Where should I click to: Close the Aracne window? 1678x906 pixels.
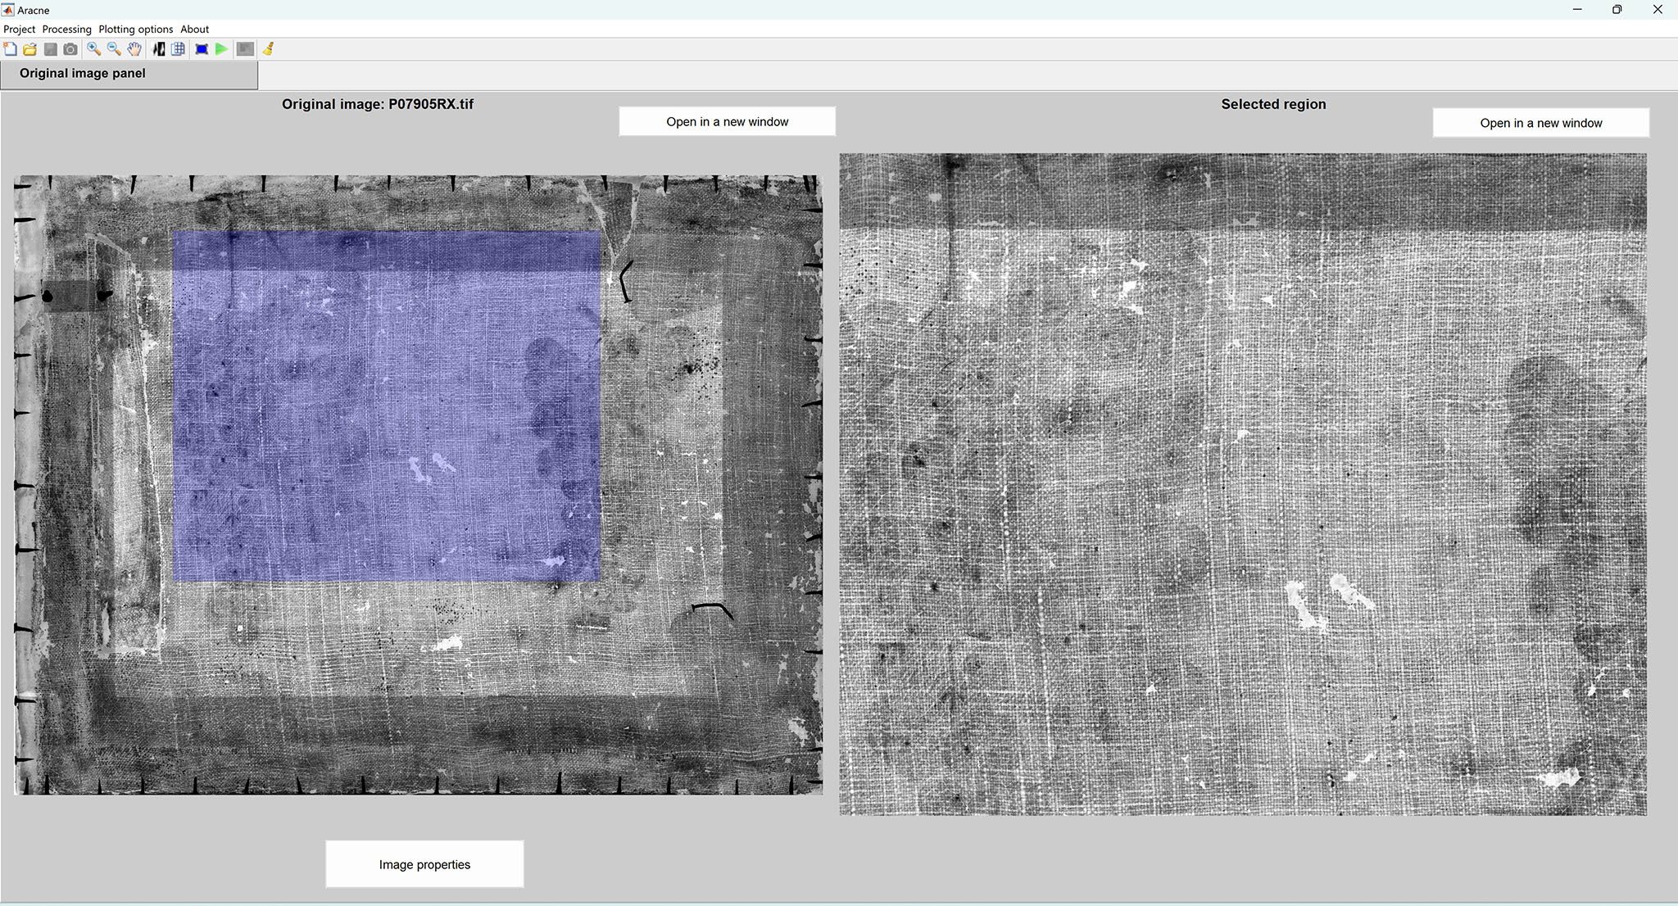coord(1658,10)
